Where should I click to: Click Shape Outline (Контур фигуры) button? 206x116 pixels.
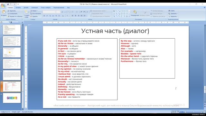156,14
